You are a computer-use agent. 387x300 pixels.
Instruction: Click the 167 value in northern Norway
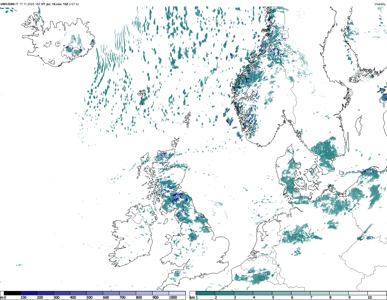pos(271,15)
